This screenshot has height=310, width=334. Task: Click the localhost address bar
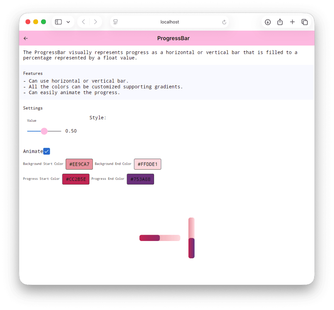tap(170, 22)
